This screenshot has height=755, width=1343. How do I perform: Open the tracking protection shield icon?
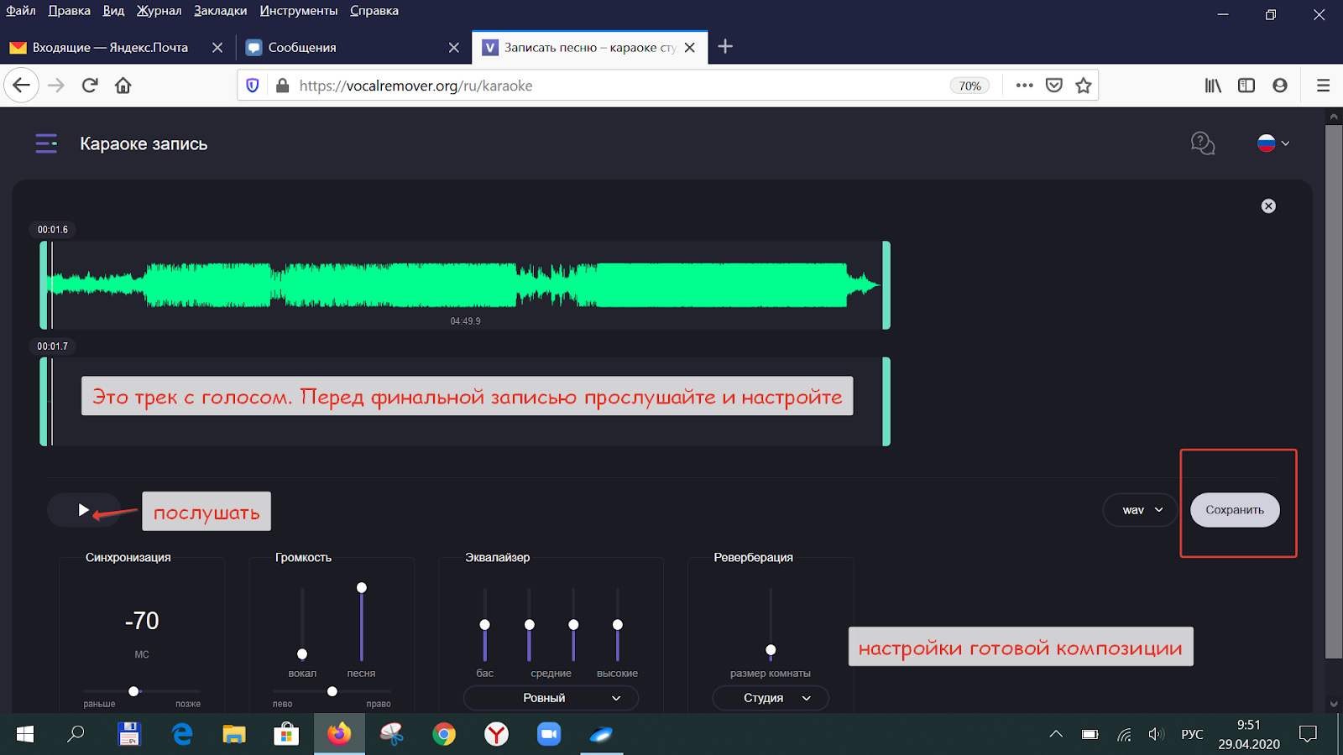pyautogui.click(x=253, y=86)
